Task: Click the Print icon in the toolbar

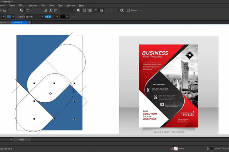Action: tap(4, 10)
